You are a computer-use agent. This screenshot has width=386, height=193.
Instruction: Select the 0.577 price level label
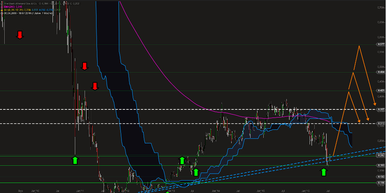point(381,44)
